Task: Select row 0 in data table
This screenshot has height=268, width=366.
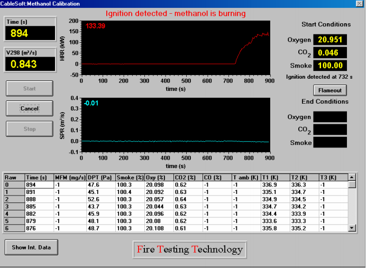Action: point(14,184)
